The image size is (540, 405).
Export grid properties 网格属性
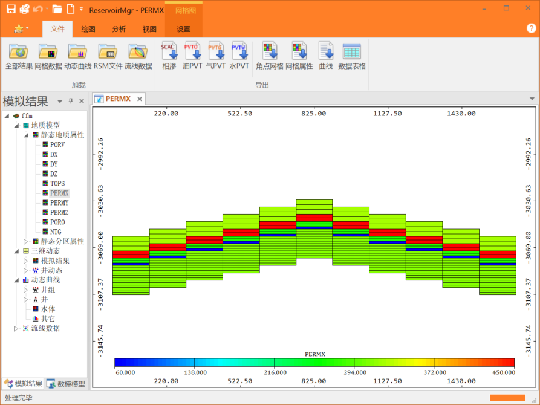click(299, 56)
